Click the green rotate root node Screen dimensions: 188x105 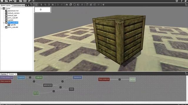(x=39, y=77)
